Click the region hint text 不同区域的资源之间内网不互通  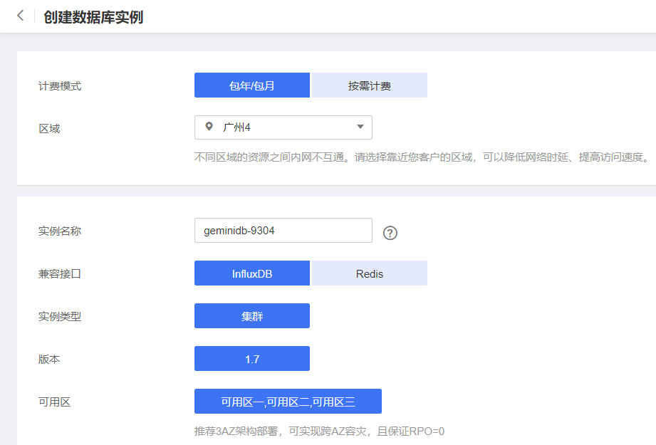[x=422, y=157]
